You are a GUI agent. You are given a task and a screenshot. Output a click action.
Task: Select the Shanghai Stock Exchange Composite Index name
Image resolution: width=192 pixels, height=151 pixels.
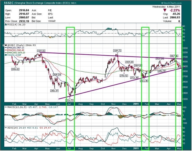coord(42,3)
